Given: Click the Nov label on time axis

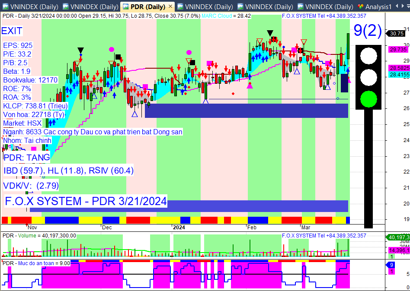Looking at the screenshot, I should pyautogui.click(x=33, y=228).
